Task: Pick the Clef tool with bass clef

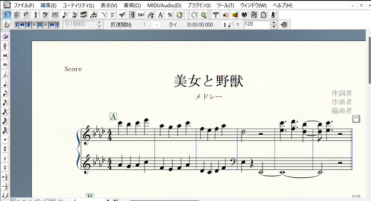Action: [x=45, y=15]
